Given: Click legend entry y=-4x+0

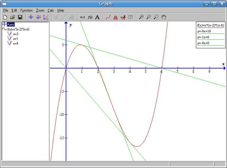Looking at the screenshot, I should tap(203, 43).
